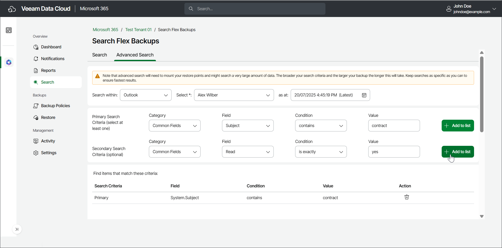Click the Action column header
The width and height of the screenshot is (502, 248).
click(405, 186)
